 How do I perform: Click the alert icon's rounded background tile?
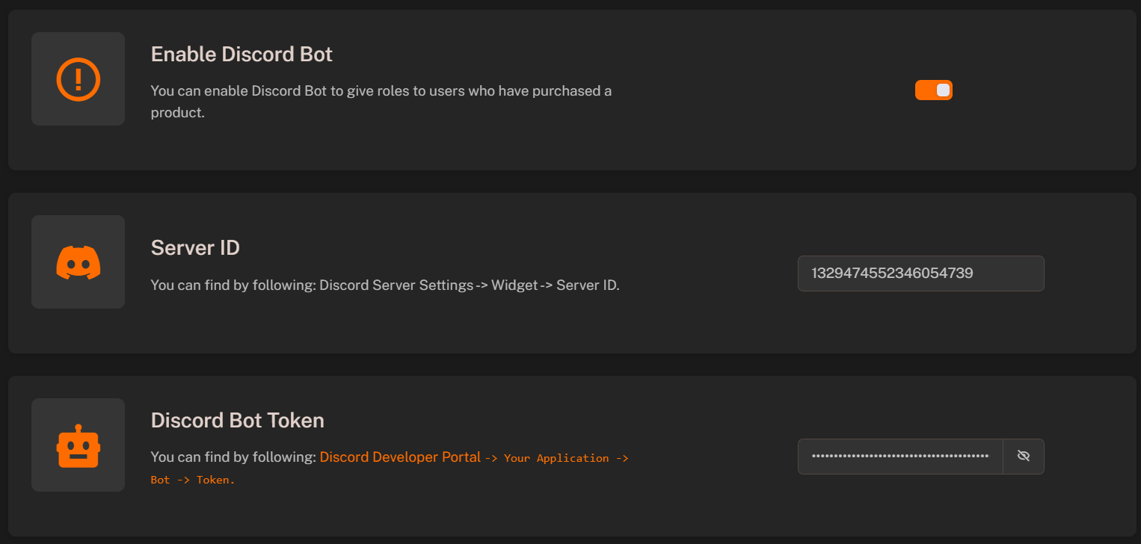(x=78, y=78)
